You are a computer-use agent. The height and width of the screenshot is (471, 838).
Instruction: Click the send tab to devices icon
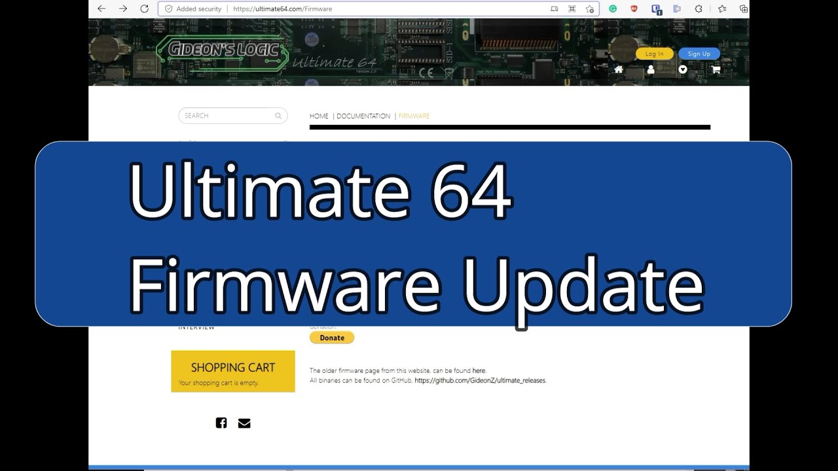tap(555, 9)
